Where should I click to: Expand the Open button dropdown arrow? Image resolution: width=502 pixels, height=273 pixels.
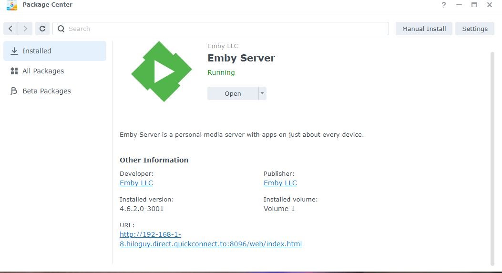tap(262, 93)
